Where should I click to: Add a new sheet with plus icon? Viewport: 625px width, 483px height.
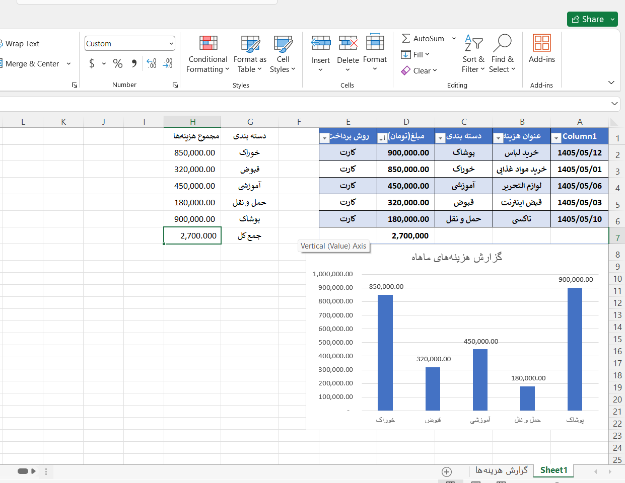(447, 471)
